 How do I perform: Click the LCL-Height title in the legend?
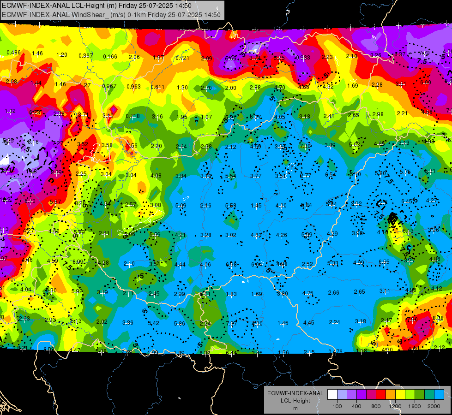pos(295,401)
